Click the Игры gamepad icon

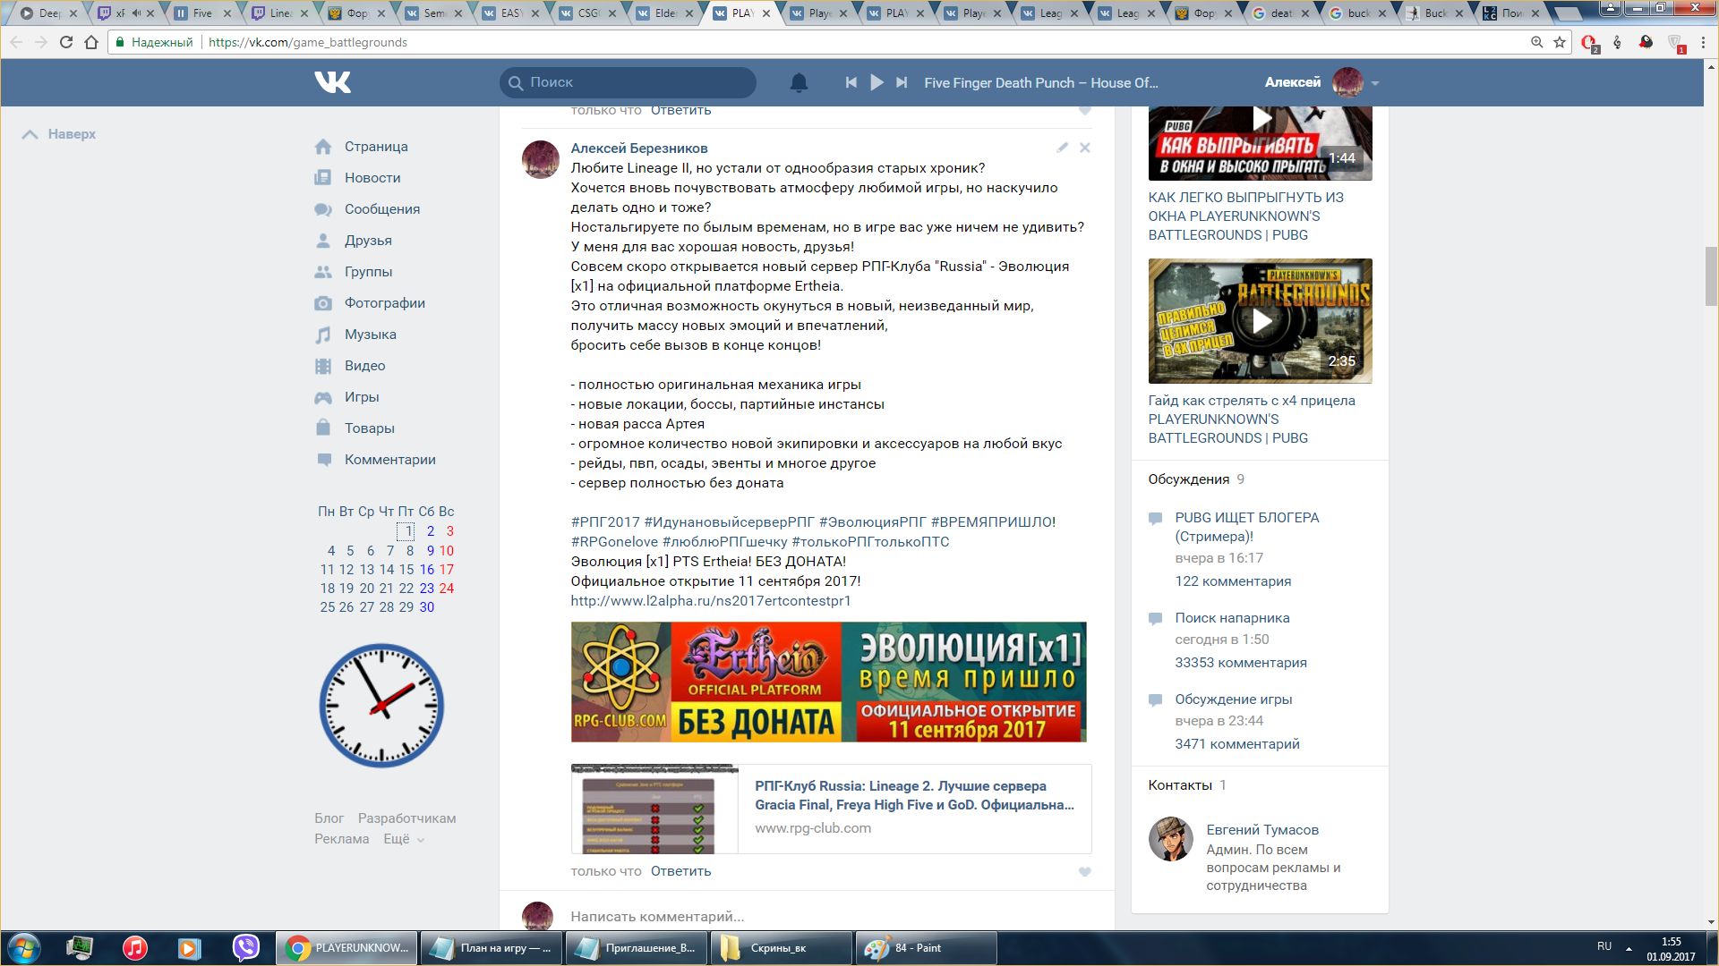tap(323, 397)
